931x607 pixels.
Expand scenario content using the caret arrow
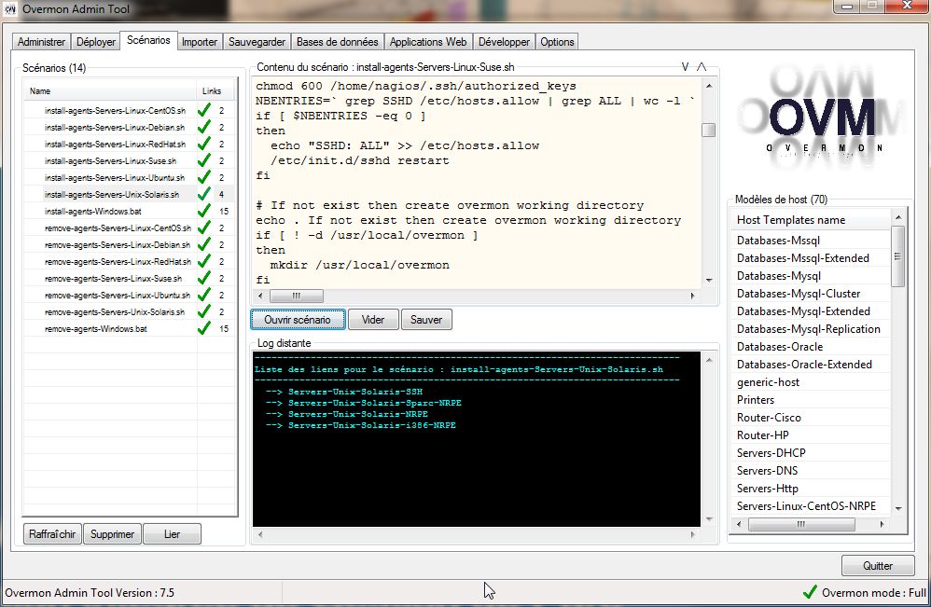pos(702,67)
